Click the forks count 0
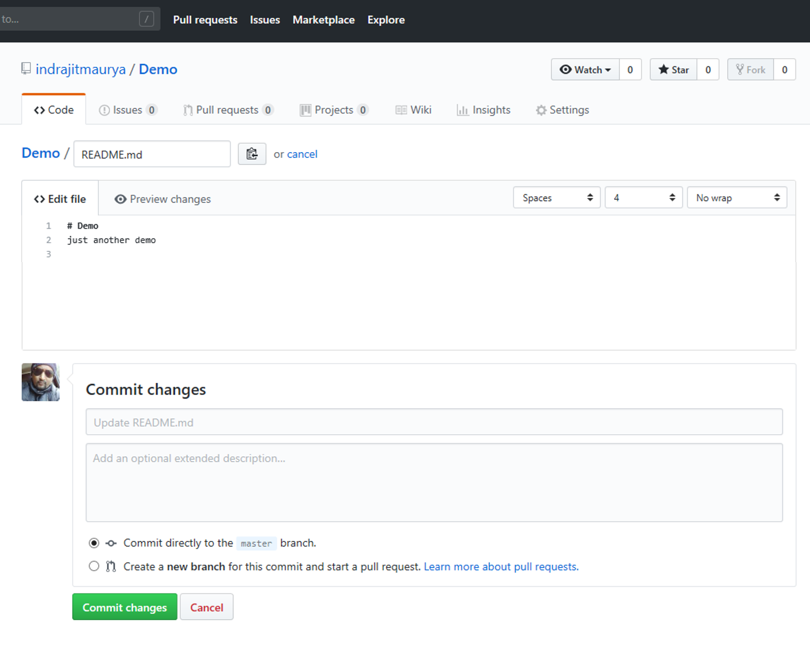This screenshot has width=810, height=645. point(785,70)
